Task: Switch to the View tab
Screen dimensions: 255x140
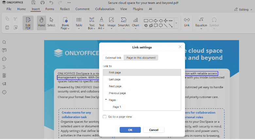Action: coord(124,9)
